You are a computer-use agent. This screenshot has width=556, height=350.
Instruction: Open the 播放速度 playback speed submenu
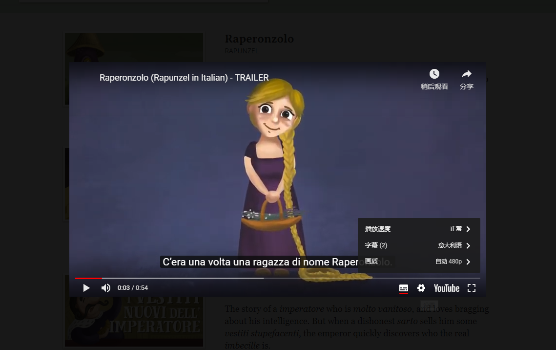pyautogui.click(x=378, y=229)
